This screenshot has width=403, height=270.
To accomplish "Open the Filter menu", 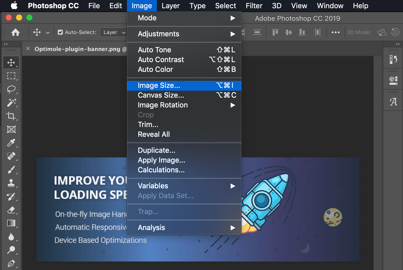I will [x=254, y=6].
